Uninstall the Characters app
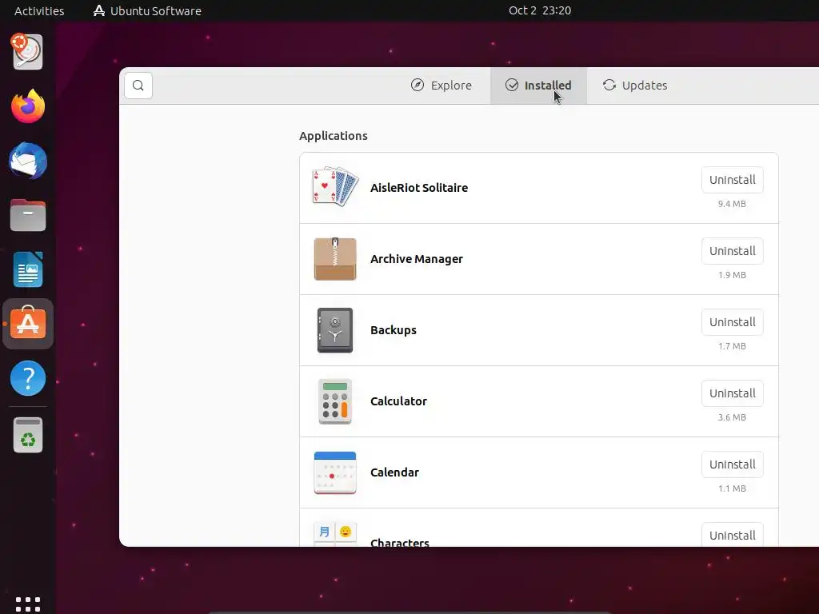 [733, 535]
